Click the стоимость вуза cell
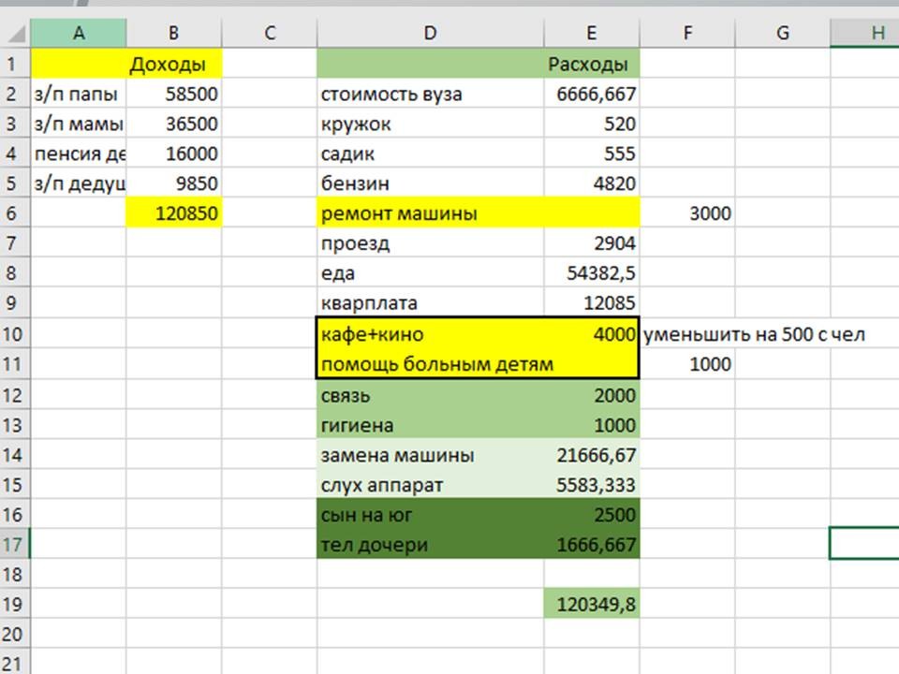 [430, 95]
